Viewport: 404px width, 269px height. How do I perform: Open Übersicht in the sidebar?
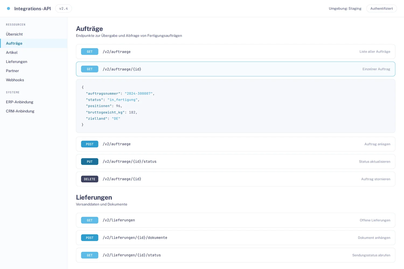pos(34,34)
